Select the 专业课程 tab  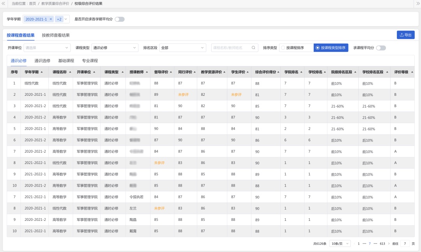tap(90, 61)
